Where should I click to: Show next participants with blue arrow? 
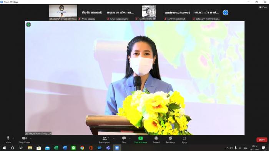[226, 13]
